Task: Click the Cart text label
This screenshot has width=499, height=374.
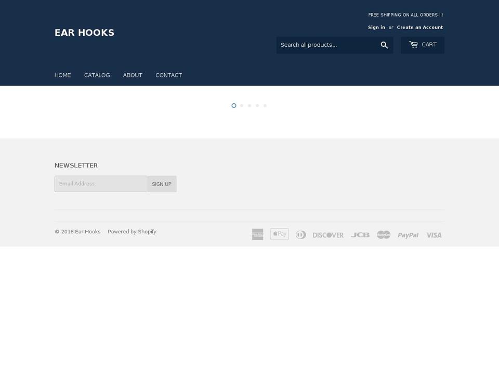Action: [x=429, y=45]
